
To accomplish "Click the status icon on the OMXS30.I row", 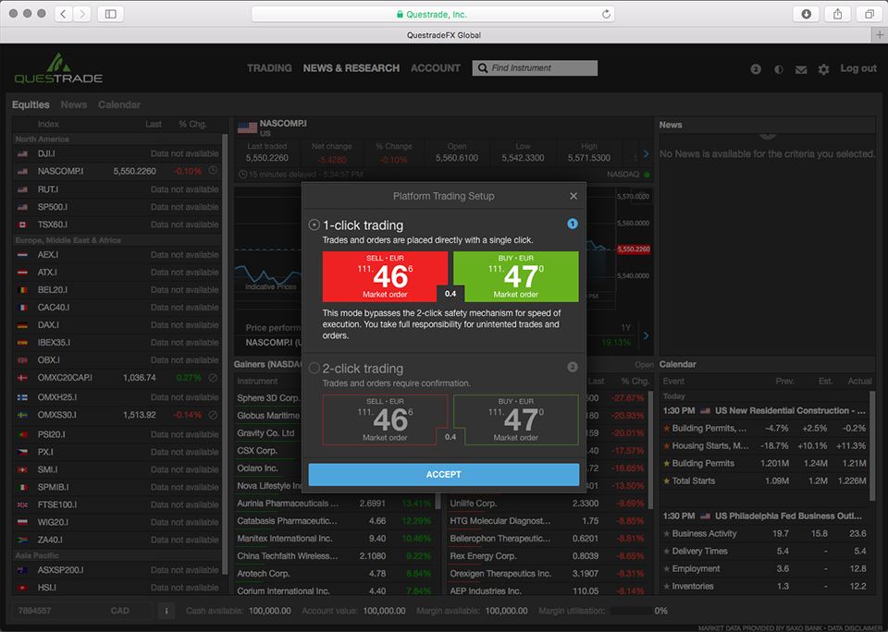I will pyautogui.click(x=213, y=415).
